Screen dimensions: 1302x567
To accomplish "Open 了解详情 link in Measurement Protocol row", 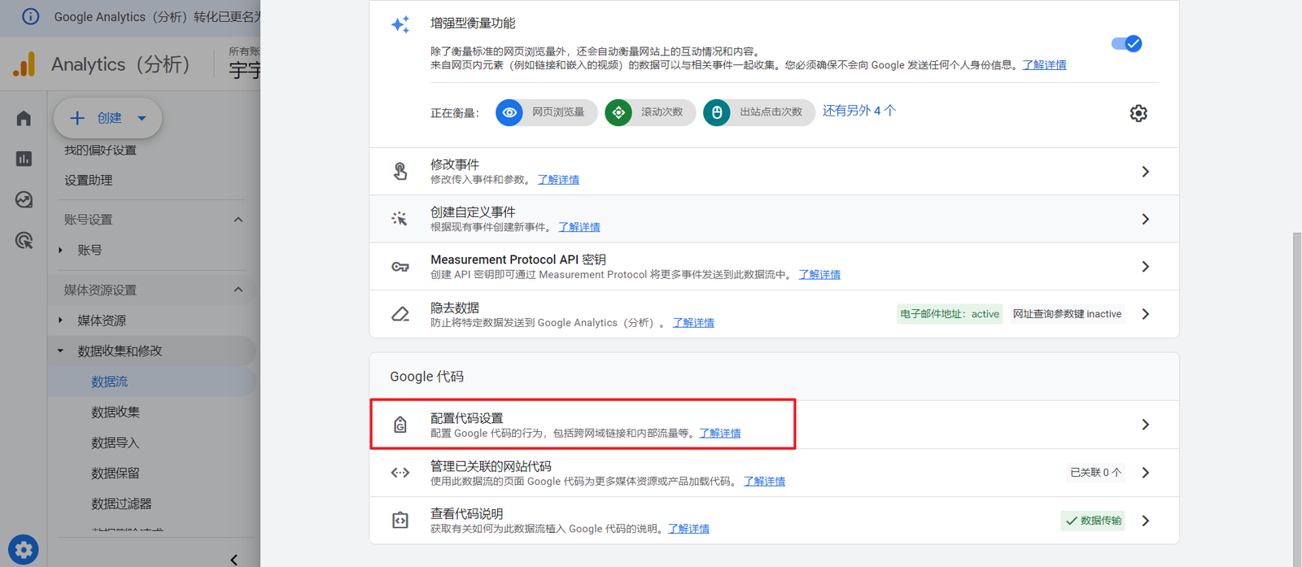I will click(x=819, y=275).
